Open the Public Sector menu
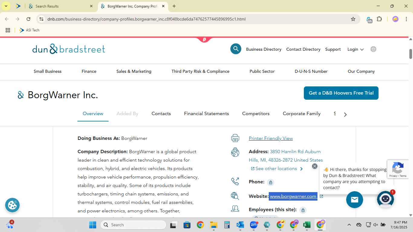 262,71
